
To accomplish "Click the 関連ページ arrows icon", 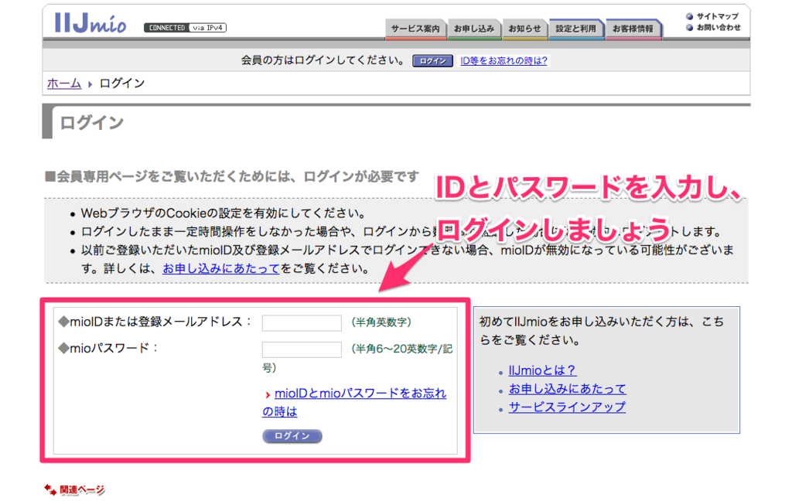I will (x=50, y=489).
